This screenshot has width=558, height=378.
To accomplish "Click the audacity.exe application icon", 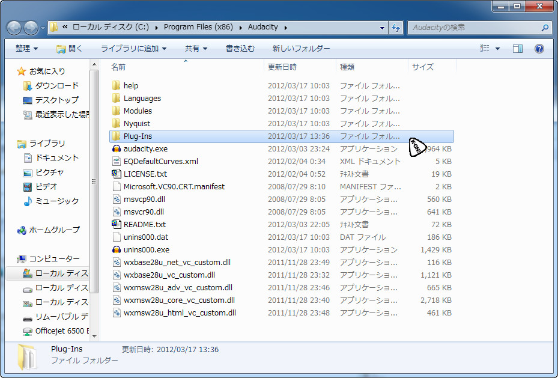I will [x=117, y=149].
